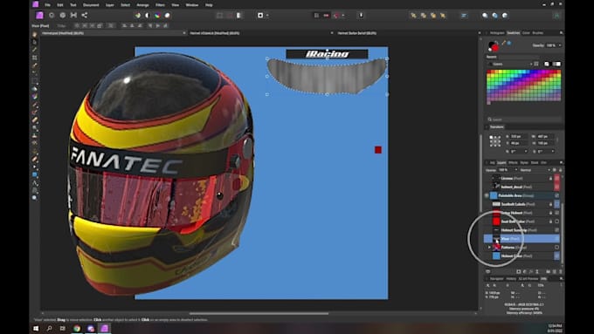Select the Clone Brush tool

point(34,135)
